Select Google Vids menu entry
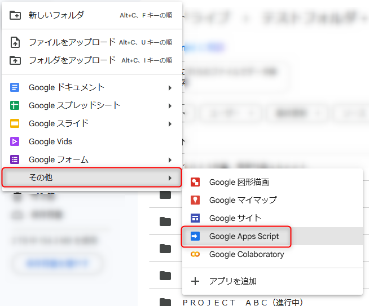The image size is (369, 306). pos(92,141)
